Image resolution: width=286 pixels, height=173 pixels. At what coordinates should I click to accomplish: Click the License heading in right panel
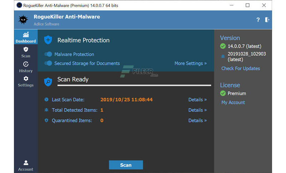pyautogui.click(x=230, y=85)
